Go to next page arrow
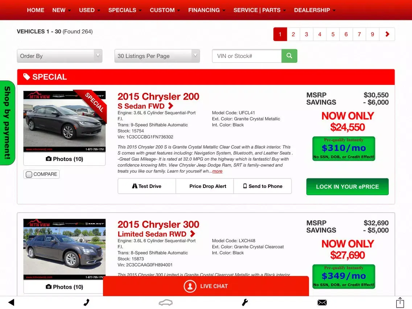Image resolution: width=412 pixels, height=309 pixels. (x=387, y=34)
